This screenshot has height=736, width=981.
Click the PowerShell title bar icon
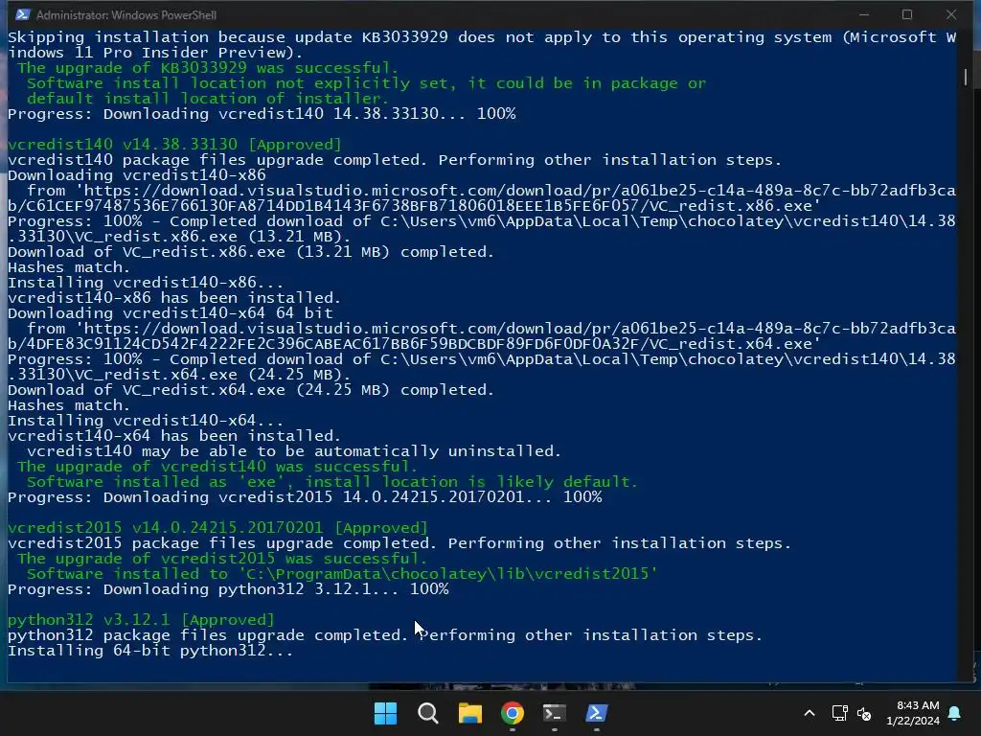coord(23,14)
